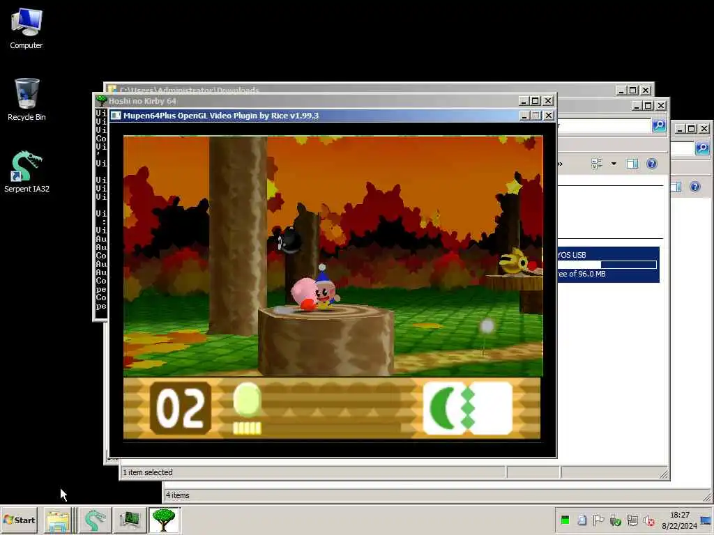Screen dimensions: 714x535
Task: Open the Action Center flag tray icon
Action: [598, 520]
